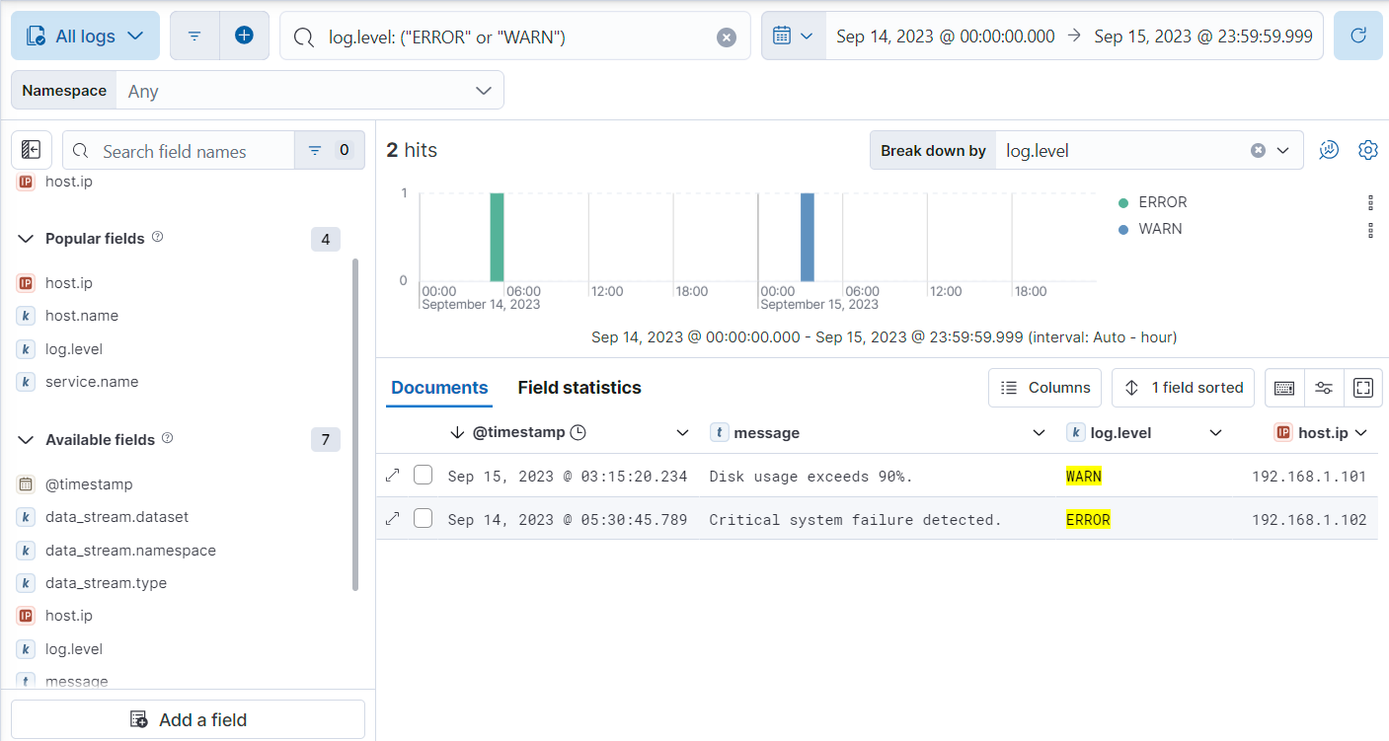Select the ERROR document row checkbox
This screenshot has height=741, width=1389.
click(424, 519)
